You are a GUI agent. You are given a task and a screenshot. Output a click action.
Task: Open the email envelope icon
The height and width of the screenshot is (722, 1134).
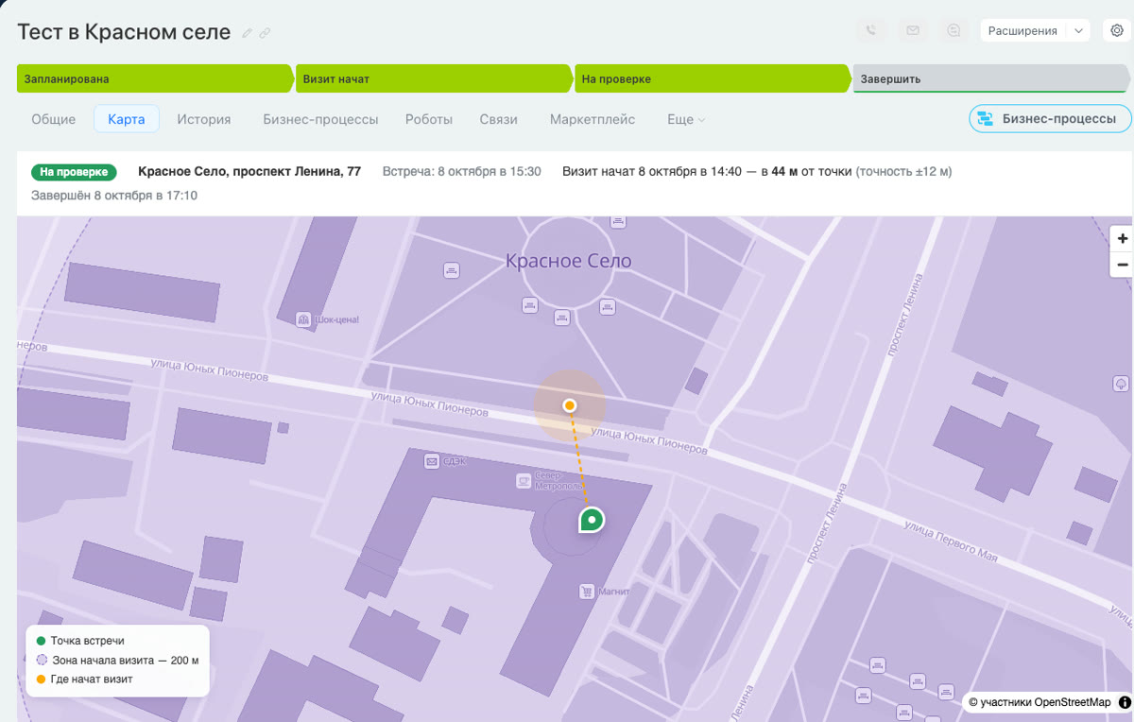913,30
